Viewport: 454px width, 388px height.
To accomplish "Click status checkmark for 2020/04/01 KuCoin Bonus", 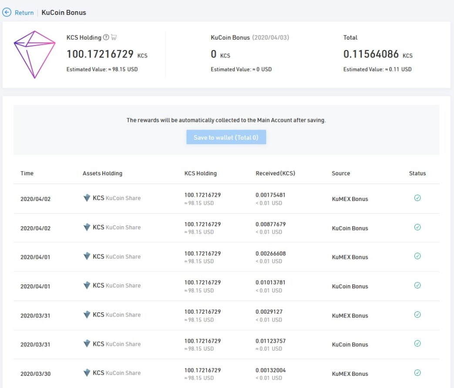I will coord(417,285).
